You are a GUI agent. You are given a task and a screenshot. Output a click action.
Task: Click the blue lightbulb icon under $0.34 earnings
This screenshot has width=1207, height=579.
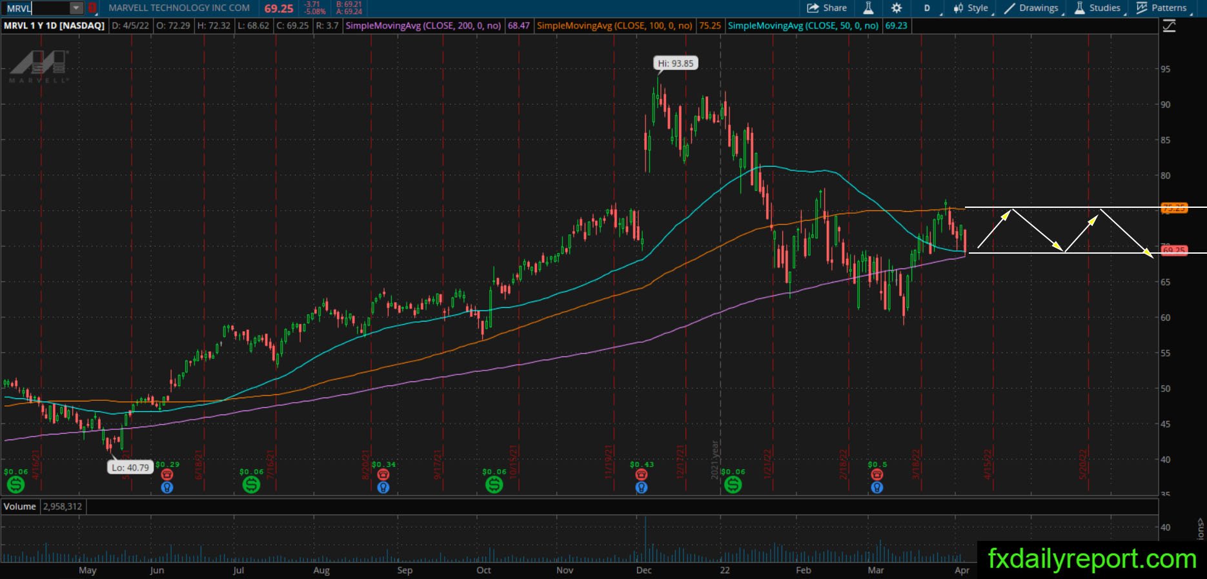(x=383, y=488)
